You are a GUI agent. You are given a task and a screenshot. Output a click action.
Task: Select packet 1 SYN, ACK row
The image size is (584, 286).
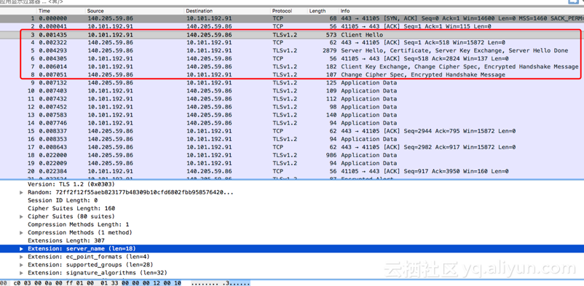pyautogui.click(x=292, y=18)
